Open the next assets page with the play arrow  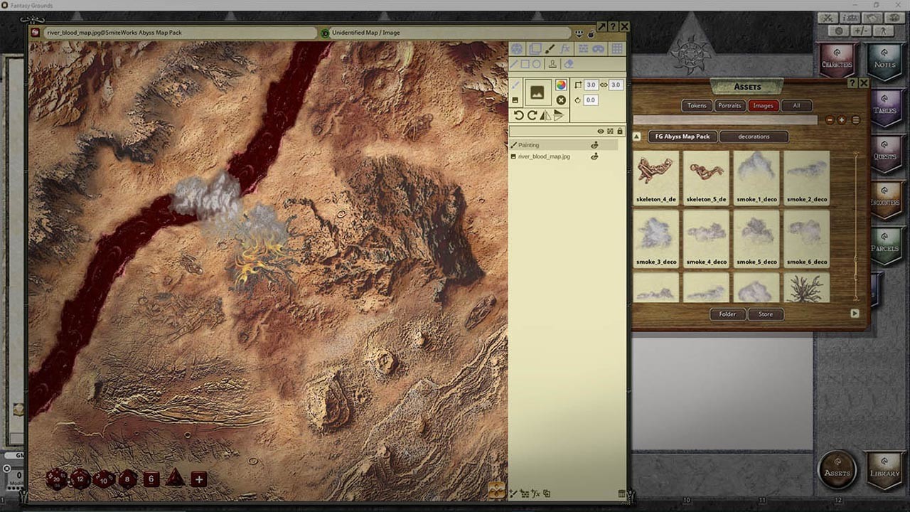coord(855,314)
